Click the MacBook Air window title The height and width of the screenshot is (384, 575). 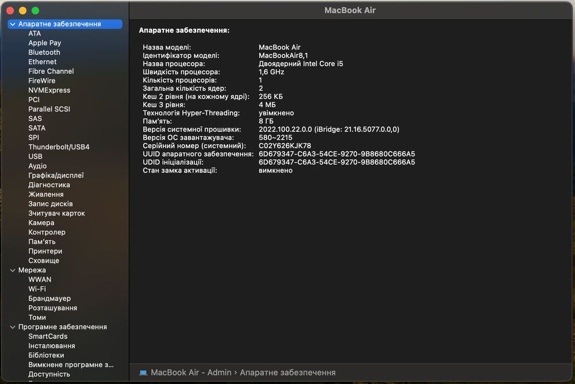click(350, 11)
